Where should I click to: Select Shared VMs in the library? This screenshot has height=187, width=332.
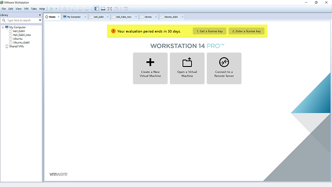click(x=17, y=47)
